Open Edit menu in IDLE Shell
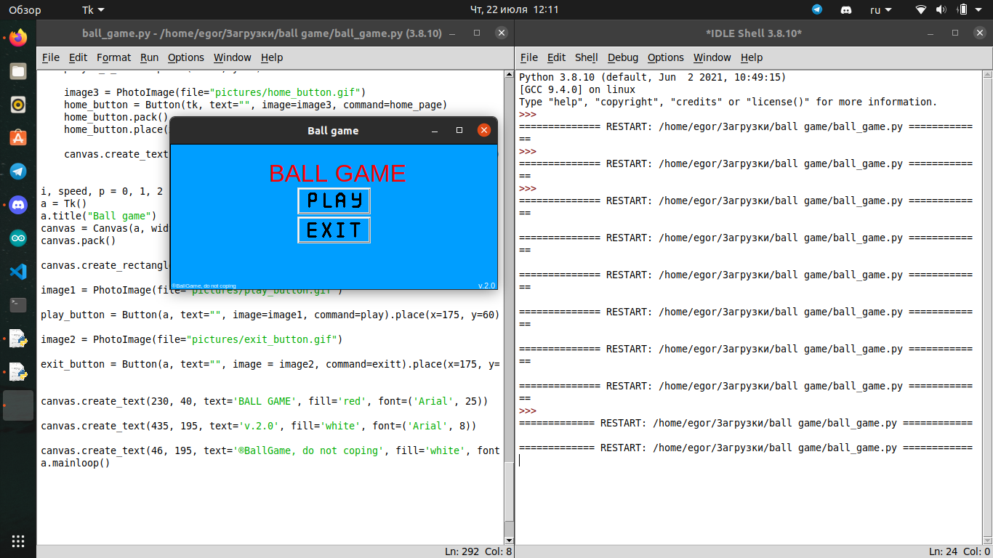Image resolution: width=993 pixels, height=558 pixels. pyautogui.click(x=556, y=57)
